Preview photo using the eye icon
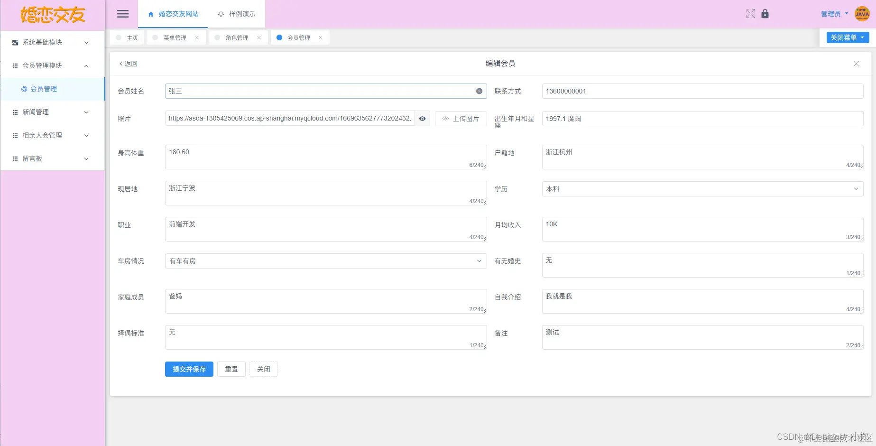This screenshot has height=446, width=876. point(422,119)
